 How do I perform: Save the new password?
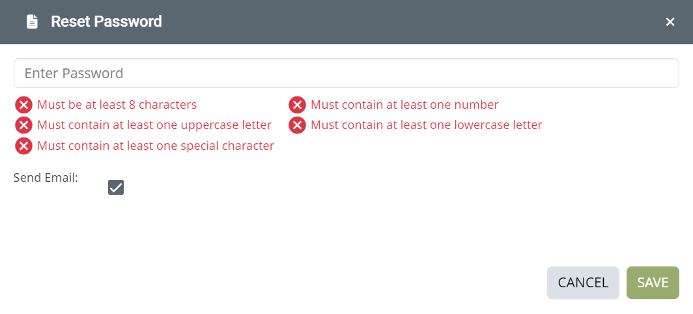click(x=653, y=283)
